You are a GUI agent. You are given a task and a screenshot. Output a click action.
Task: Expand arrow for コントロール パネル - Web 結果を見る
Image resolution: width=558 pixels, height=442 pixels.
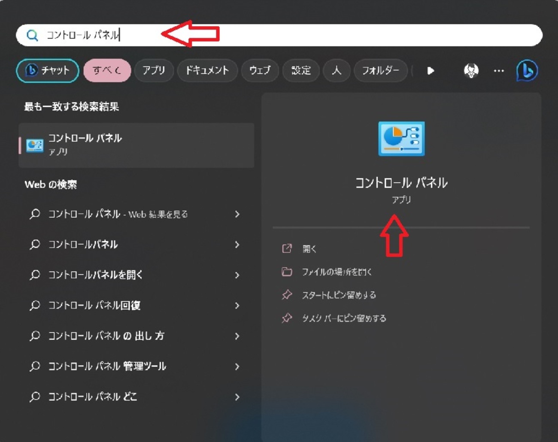tap(237, 214)
